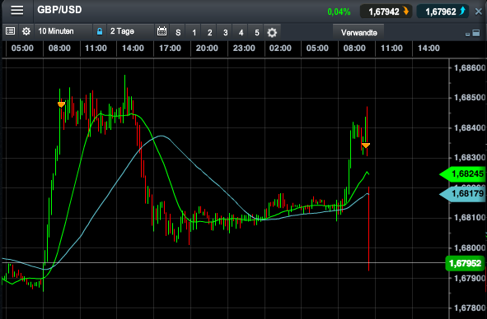Select layout preset 2
This screenshot has width=487, height=319.
pos(209,32)
